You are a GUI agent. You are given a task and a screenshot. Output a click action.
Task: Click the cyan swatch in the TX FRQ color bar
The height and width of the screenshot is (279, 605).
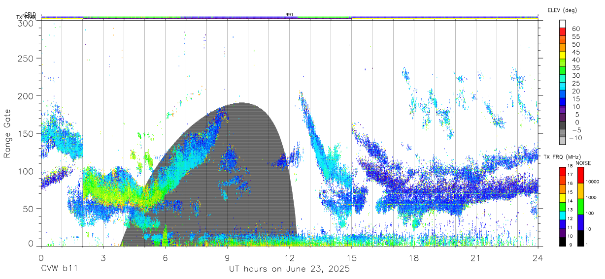(563, 215)
